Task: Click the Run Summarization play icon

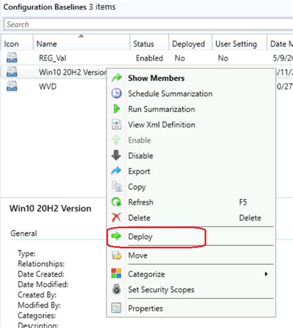Action: pyautogui.click(x=116, y=109)
